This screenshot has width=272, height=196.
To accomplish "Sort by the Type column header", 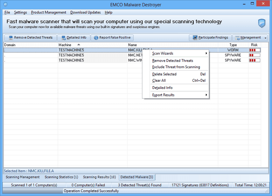I will [x=233, y=45].
